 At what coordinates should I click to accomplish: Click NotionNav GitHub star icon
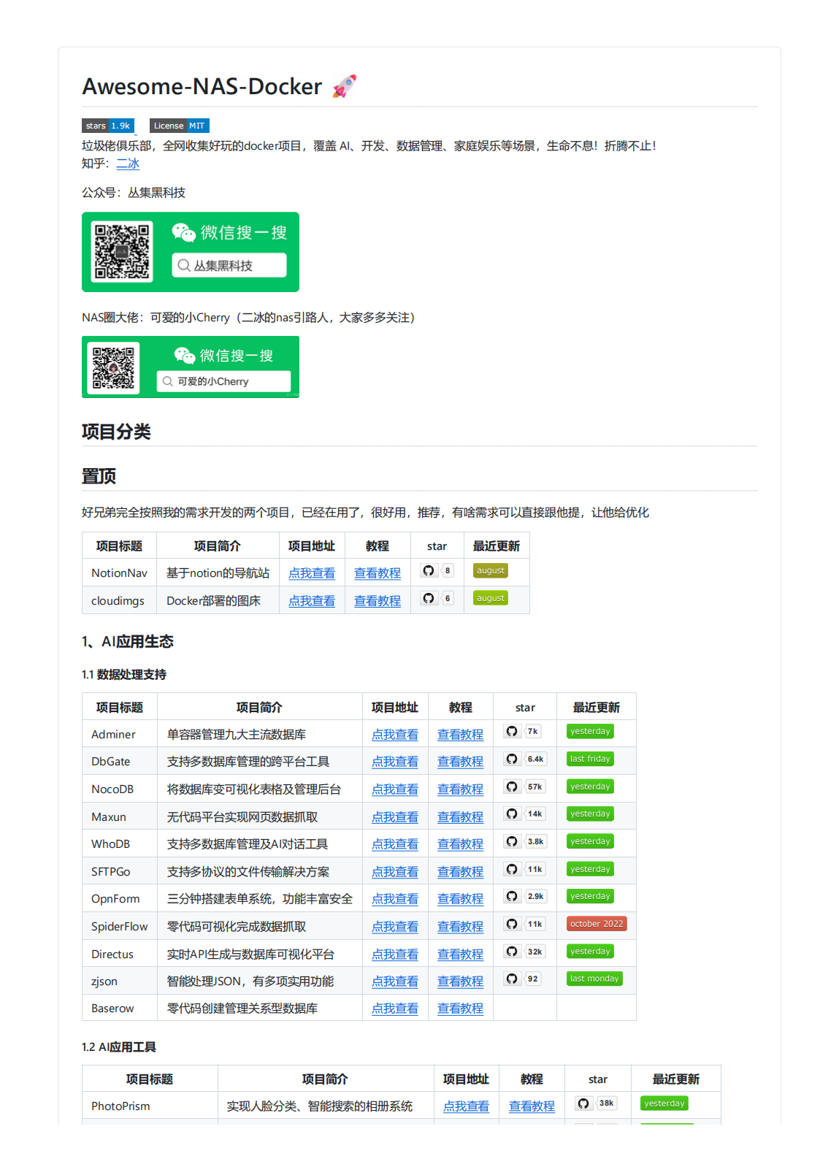pos(429,570)
